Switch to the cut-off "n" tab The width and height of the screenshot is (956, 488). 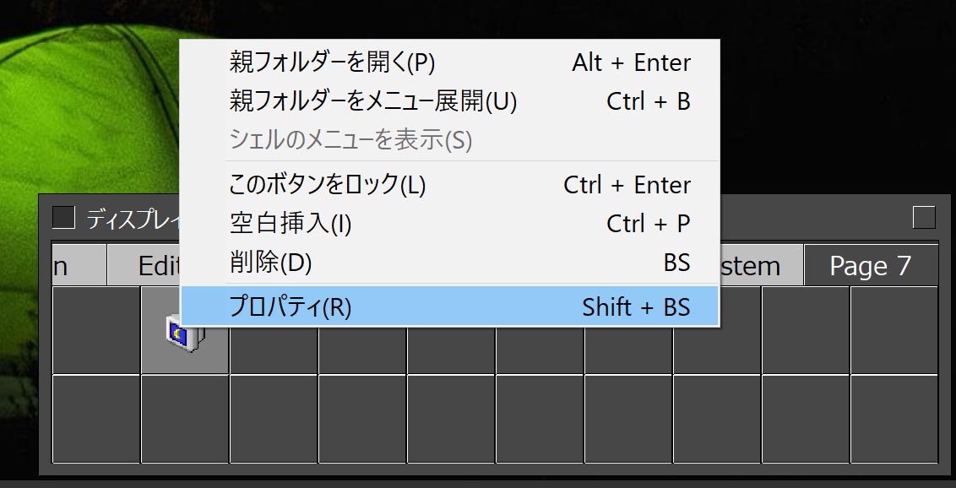(78, 267)
